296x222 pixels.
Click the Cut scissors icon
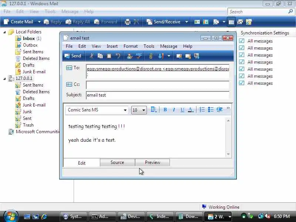tap(91, 56)
